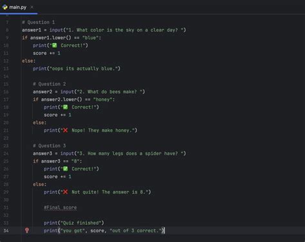
Task: Select the main.py editor tab
Action: (x=18, y=7)
